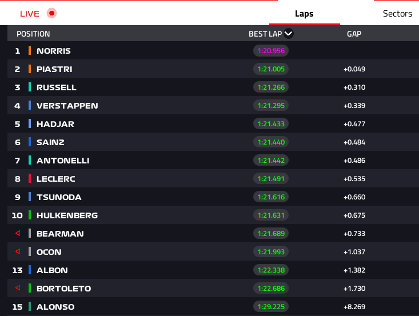Switch to the Laps tab
The image size is (419, 316).
tap(304, 14)
